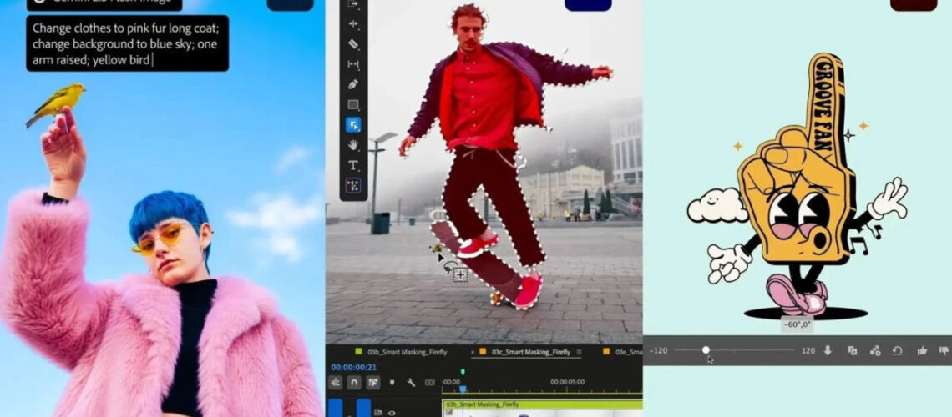Select the Hand tool
Screen dimensions: 952x417
coord(353,145)
